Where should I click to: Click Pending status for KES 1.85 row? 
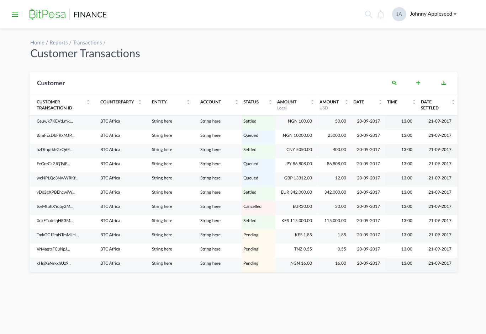click(x=258, y=236)
